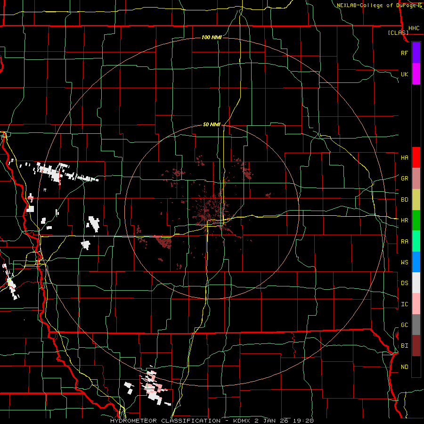The image size is (424, 424).
Task: Click the pink IC ice crystals swatch
Action: pos(416,304)
